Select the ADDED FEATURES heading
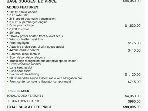The height and width of the screenshot is (111, 148). click(22, 7)
